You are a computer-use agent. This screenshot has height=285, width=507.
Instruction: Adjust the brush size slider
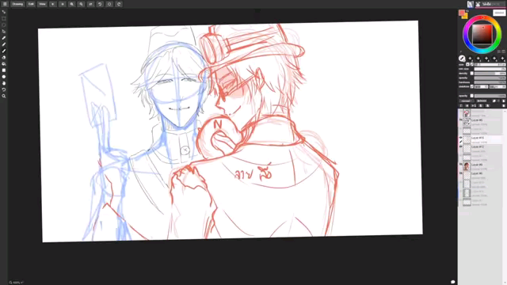pos(490,64)
